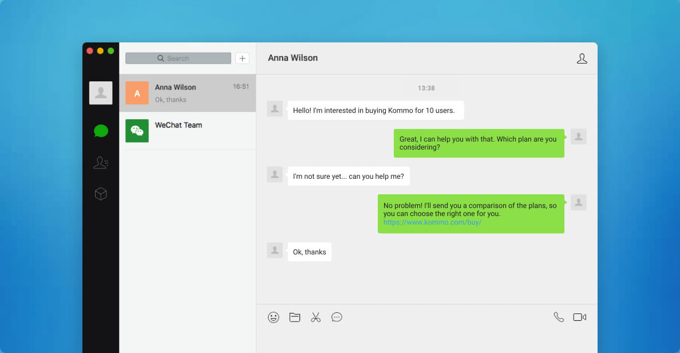This screenshot has width=680, height=353.
Task: Click the send file folder icon
Action: coord(295,317)
